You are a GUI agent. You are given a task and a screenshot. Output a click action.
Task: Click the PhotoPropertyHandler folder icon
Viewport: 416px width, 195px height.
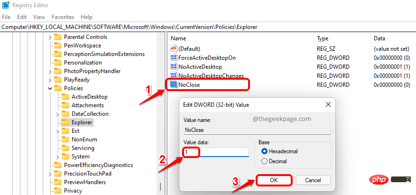57,71
